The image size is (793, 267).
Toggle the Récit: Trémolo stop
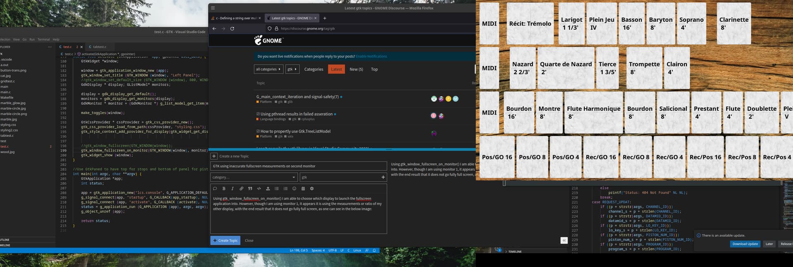530,23
